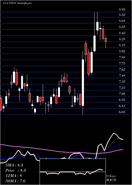The image size is (132, 185).
Task: Click the 6.81 price axis label
Action: [x=122, y=106]
